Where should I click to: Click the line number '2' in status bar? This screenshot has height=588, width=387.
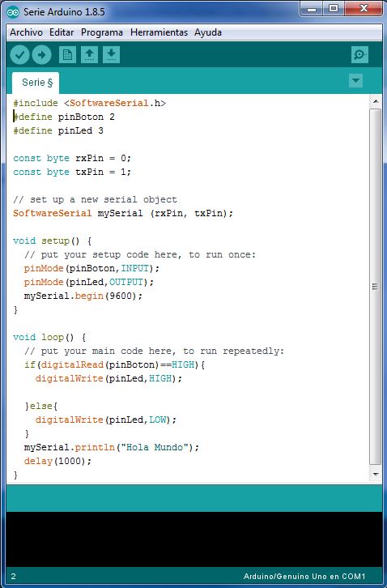[14, 577]
